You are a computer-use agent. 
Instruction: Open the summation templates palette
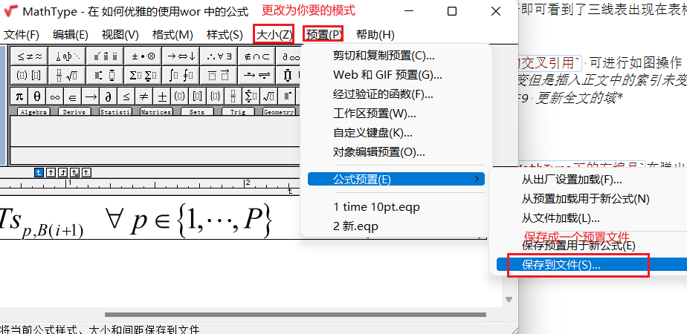[x=143, y=75]
